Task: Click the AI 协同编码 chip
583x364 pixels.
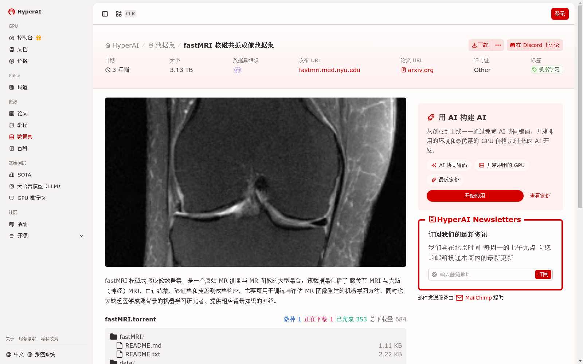Action: pyautogui.click(x=449, y=165)
